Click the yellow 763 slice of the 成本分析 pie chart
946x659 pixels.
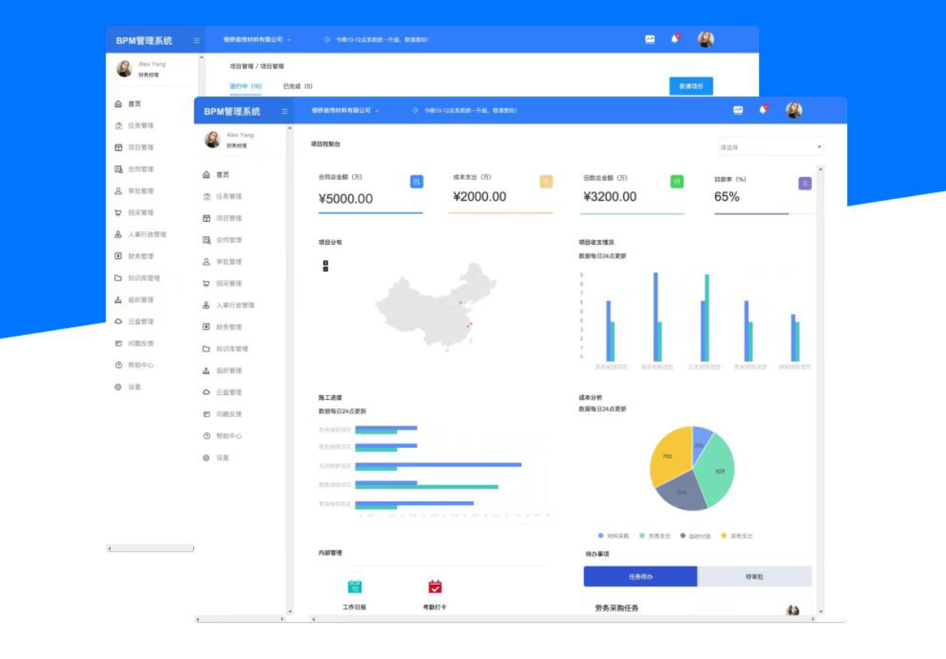click(x=669, y=457)
